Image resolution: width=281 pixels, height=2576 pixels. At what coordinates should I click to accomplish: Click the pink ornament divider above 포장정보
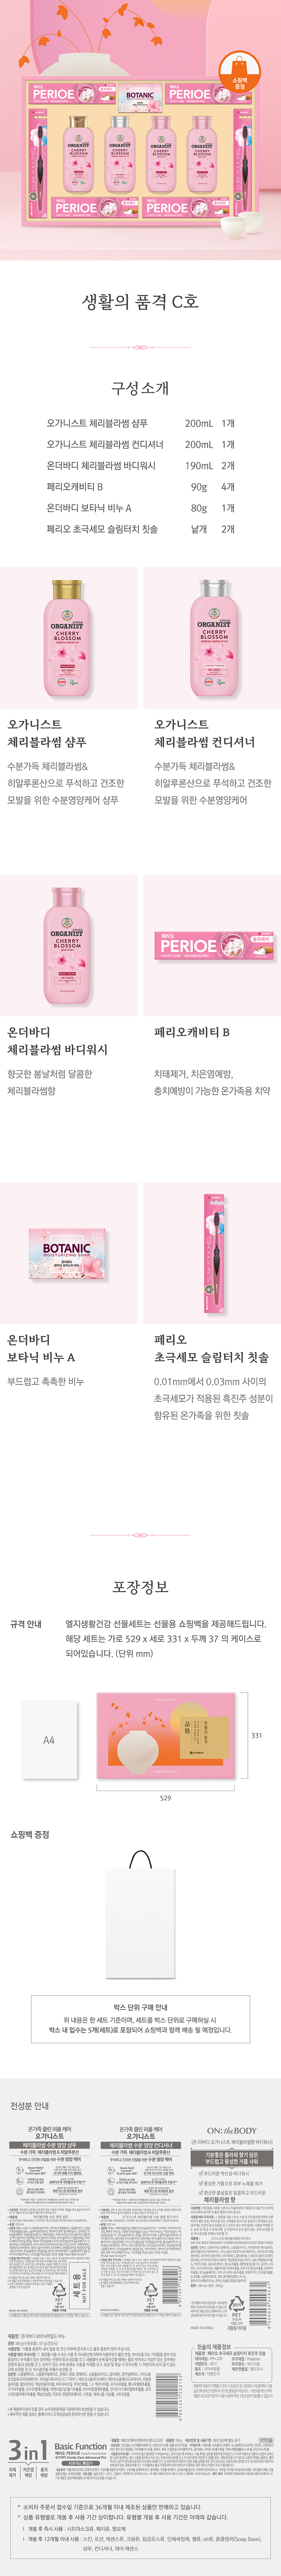[x=140, y=1535]
